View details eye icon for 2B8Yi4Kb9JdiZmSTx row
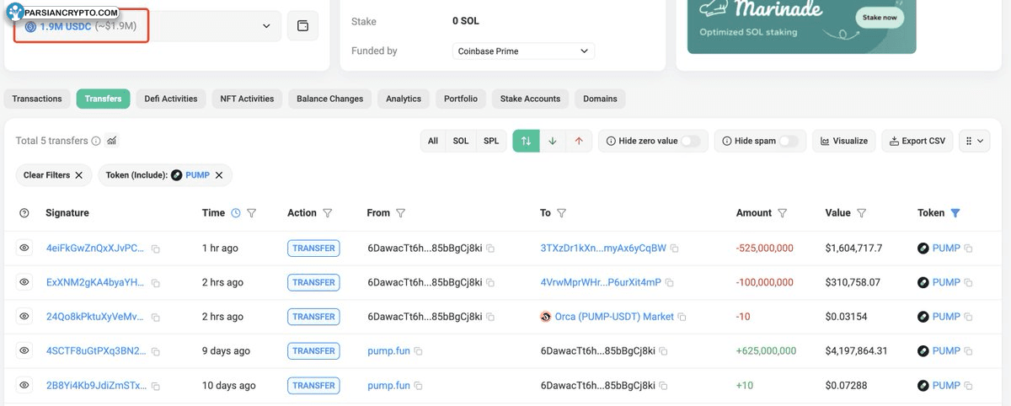 pos(24,385)
